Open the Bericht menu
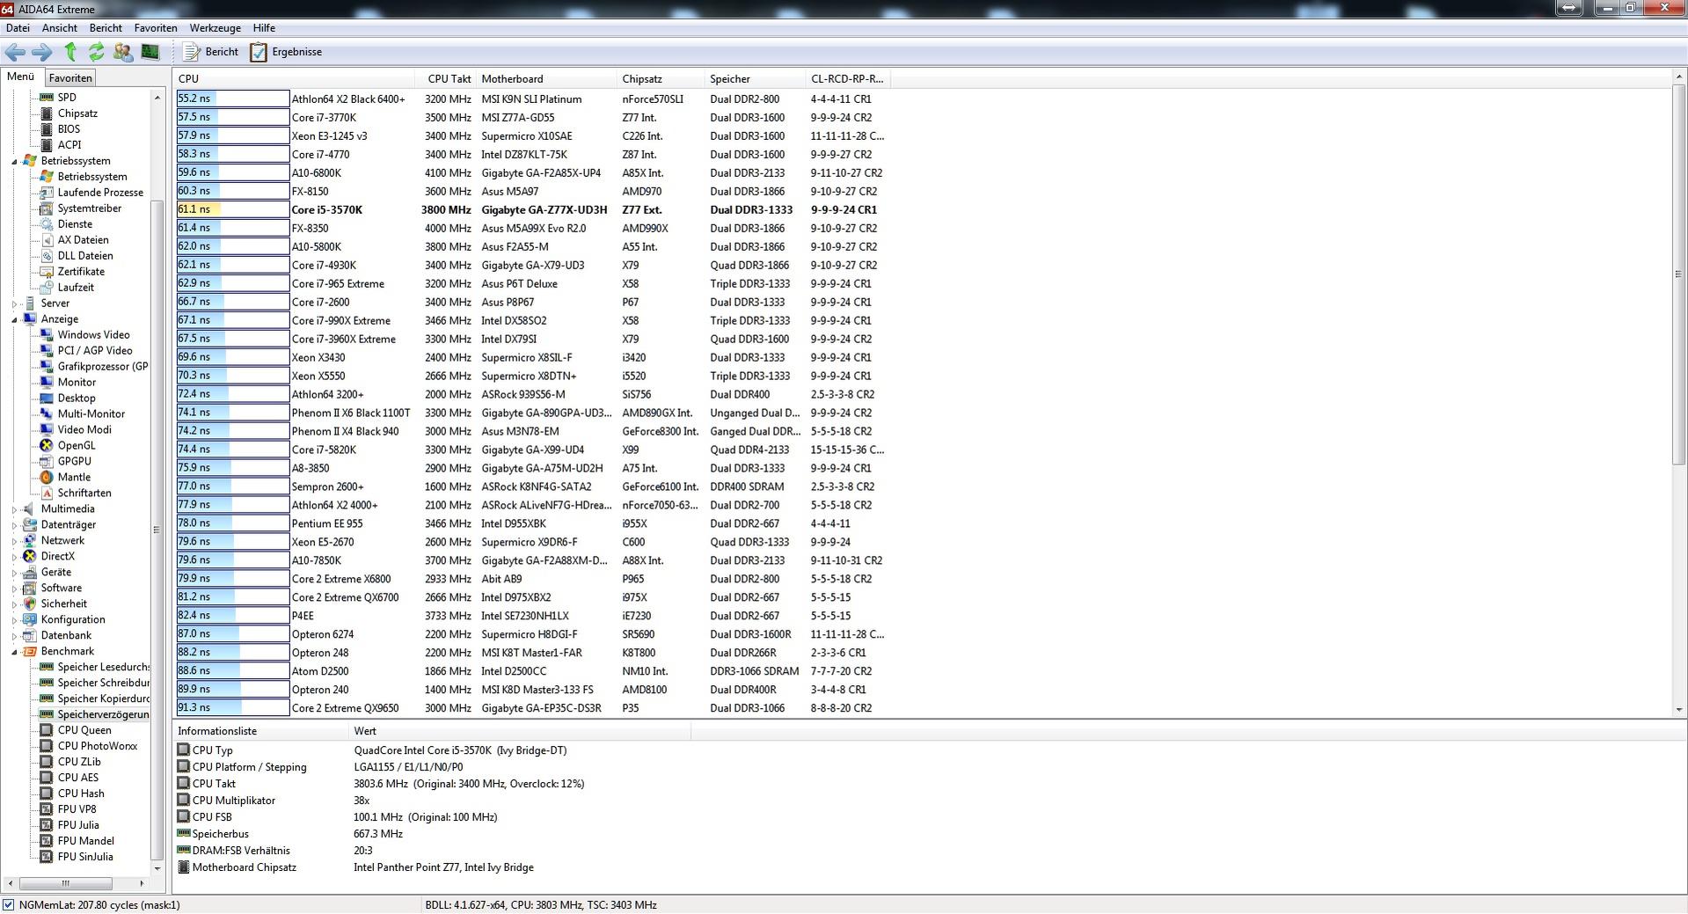The height and width of the screenshot is (914, 1688). (106, 28)
